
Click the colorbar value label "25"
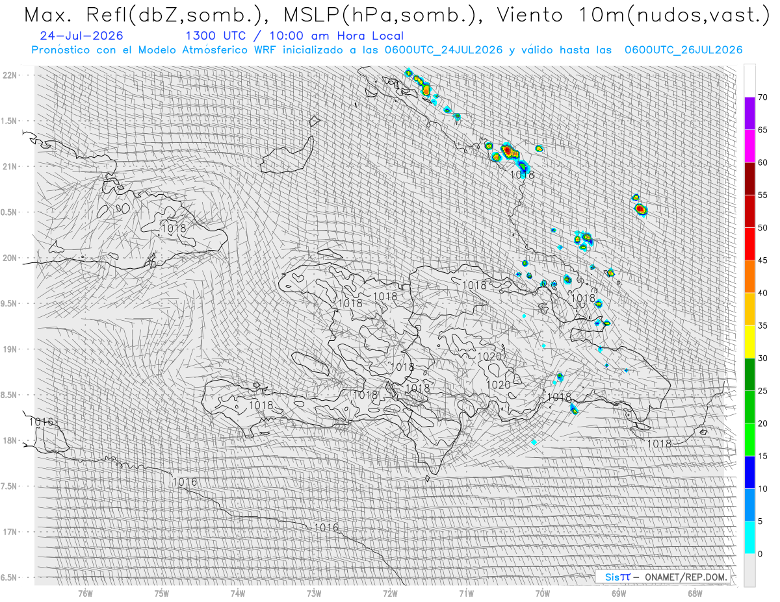tap(763, 390)
